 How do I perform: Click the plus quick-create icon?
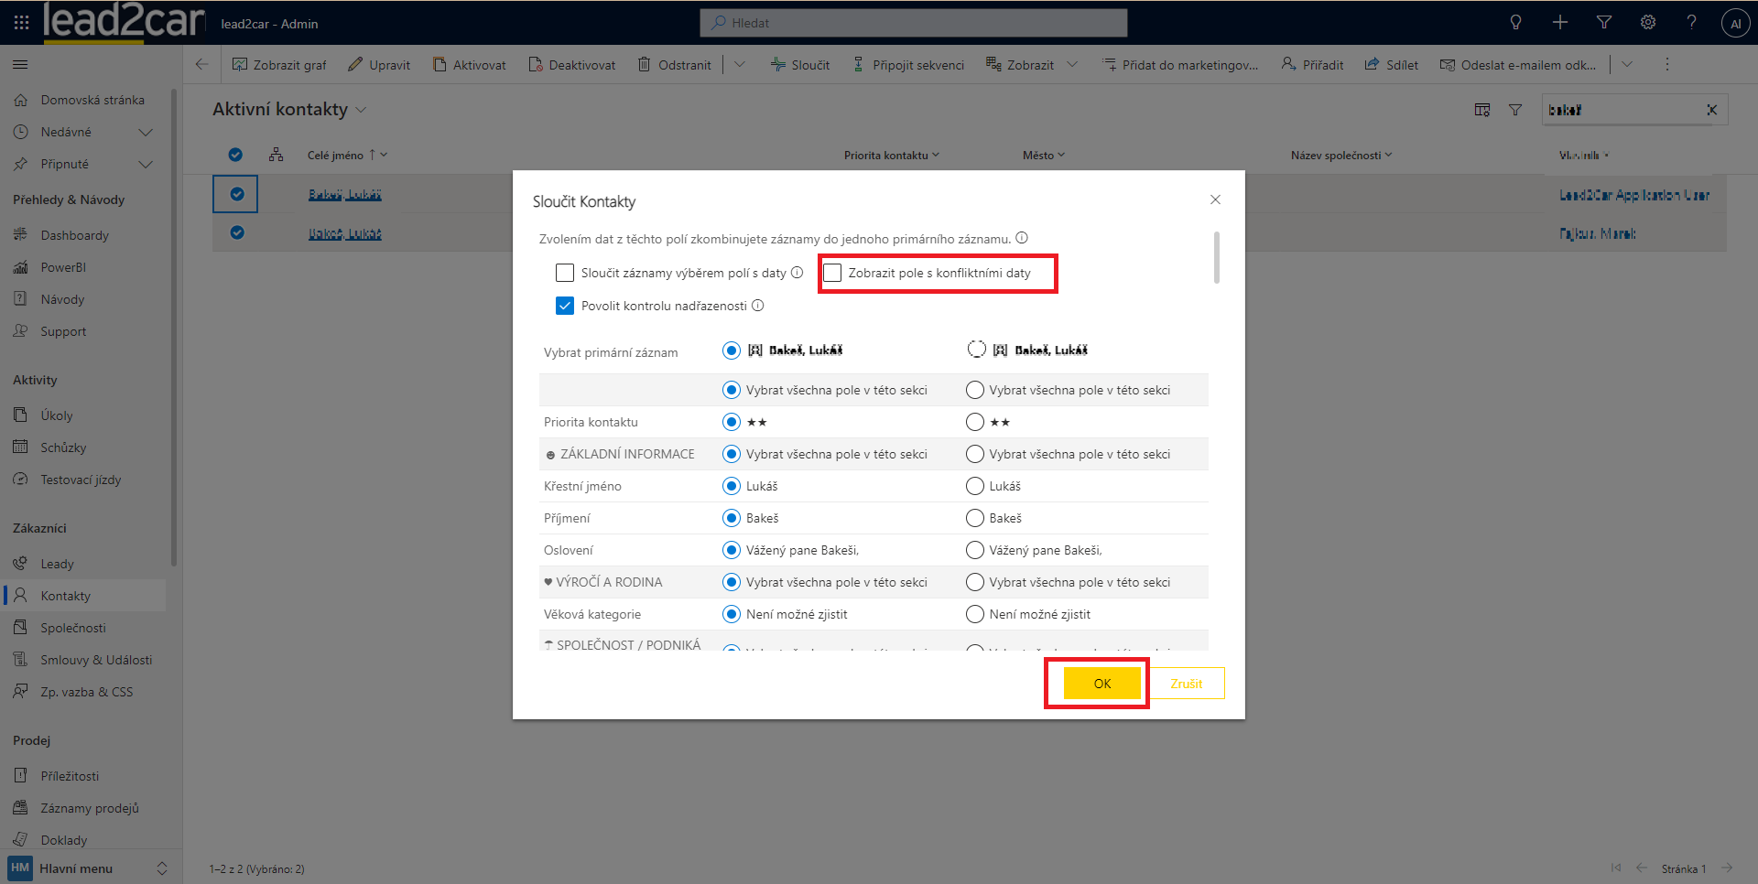click(1559, 23)
